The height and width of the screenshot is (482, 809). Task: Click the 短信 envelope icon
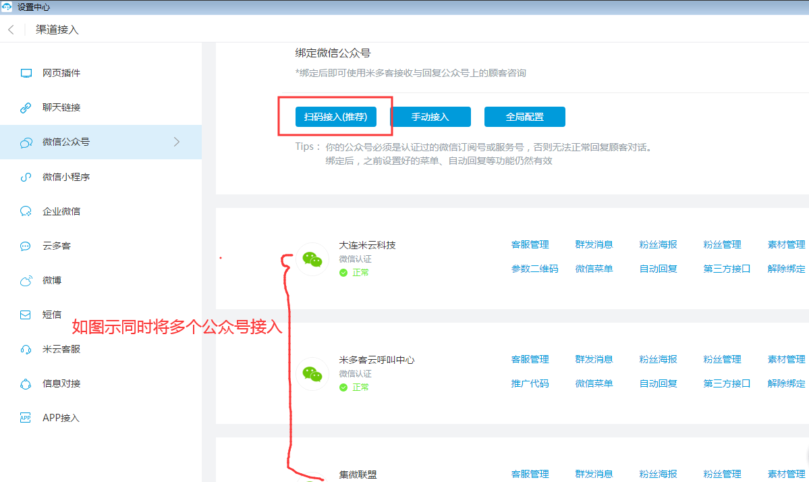[x=26, y=315]
